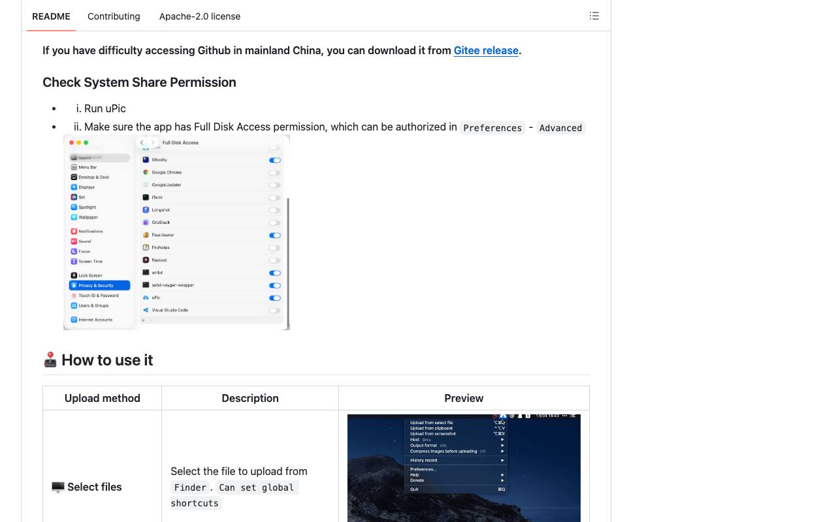Click the Menu Bar icon in settings sidebar
Screen dimensions: 836x522
(74, 167)
